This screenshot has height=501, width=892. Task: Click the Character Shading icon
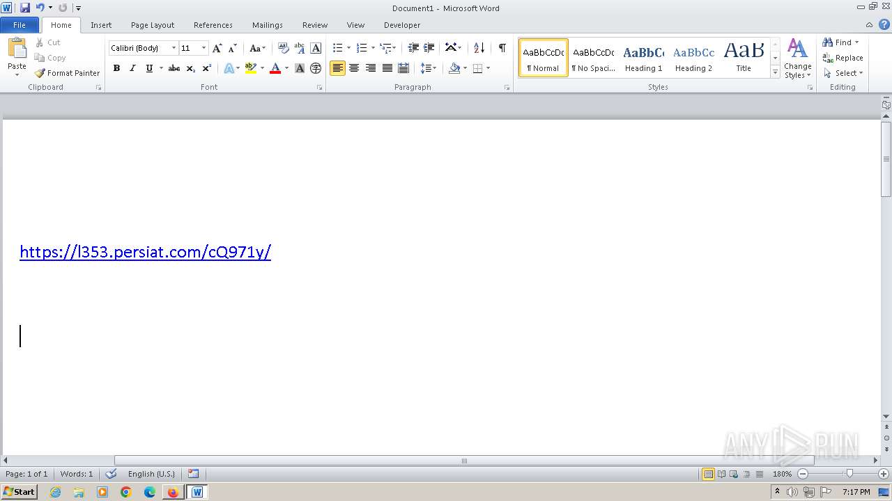click(x=300, y=68)
